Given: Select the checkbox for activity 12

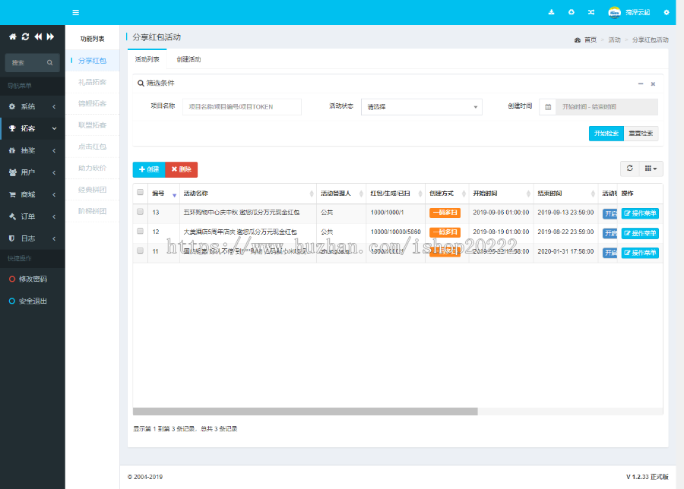Looking at the screenshot, I should click(x=140, y=231).
